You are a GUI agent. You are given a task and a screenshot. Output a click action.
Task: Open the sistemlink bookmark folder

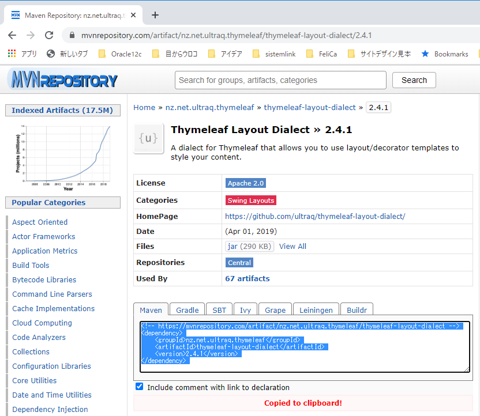tap(274, 54)
